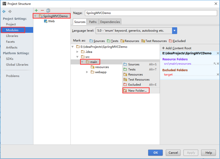Select the SpringMVCDemo module
The width and height of the screenshot is (220, 159).
tap(55, 16)
